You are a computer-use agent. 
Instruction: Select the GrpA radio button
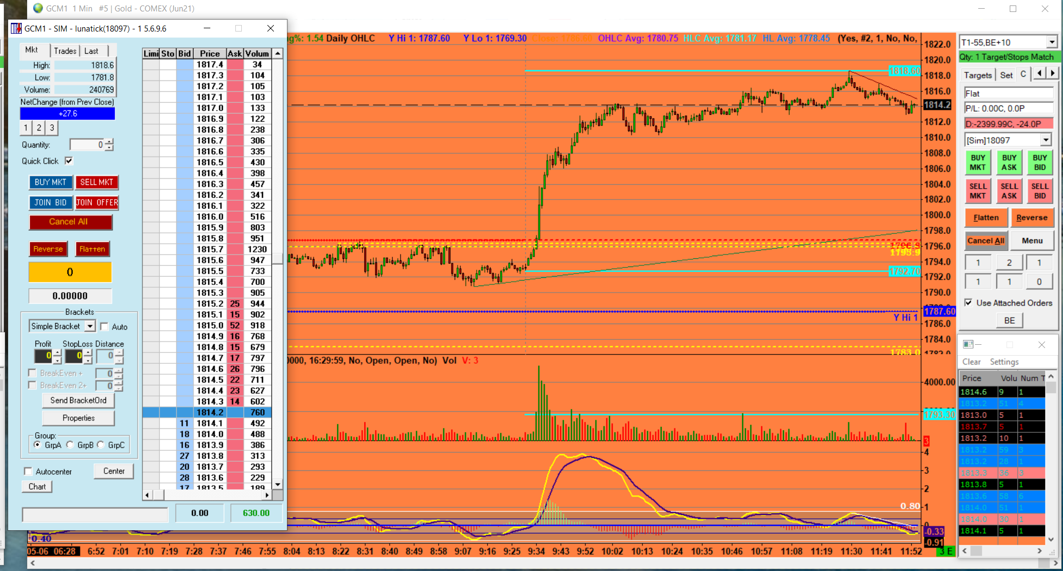[37, 445]
